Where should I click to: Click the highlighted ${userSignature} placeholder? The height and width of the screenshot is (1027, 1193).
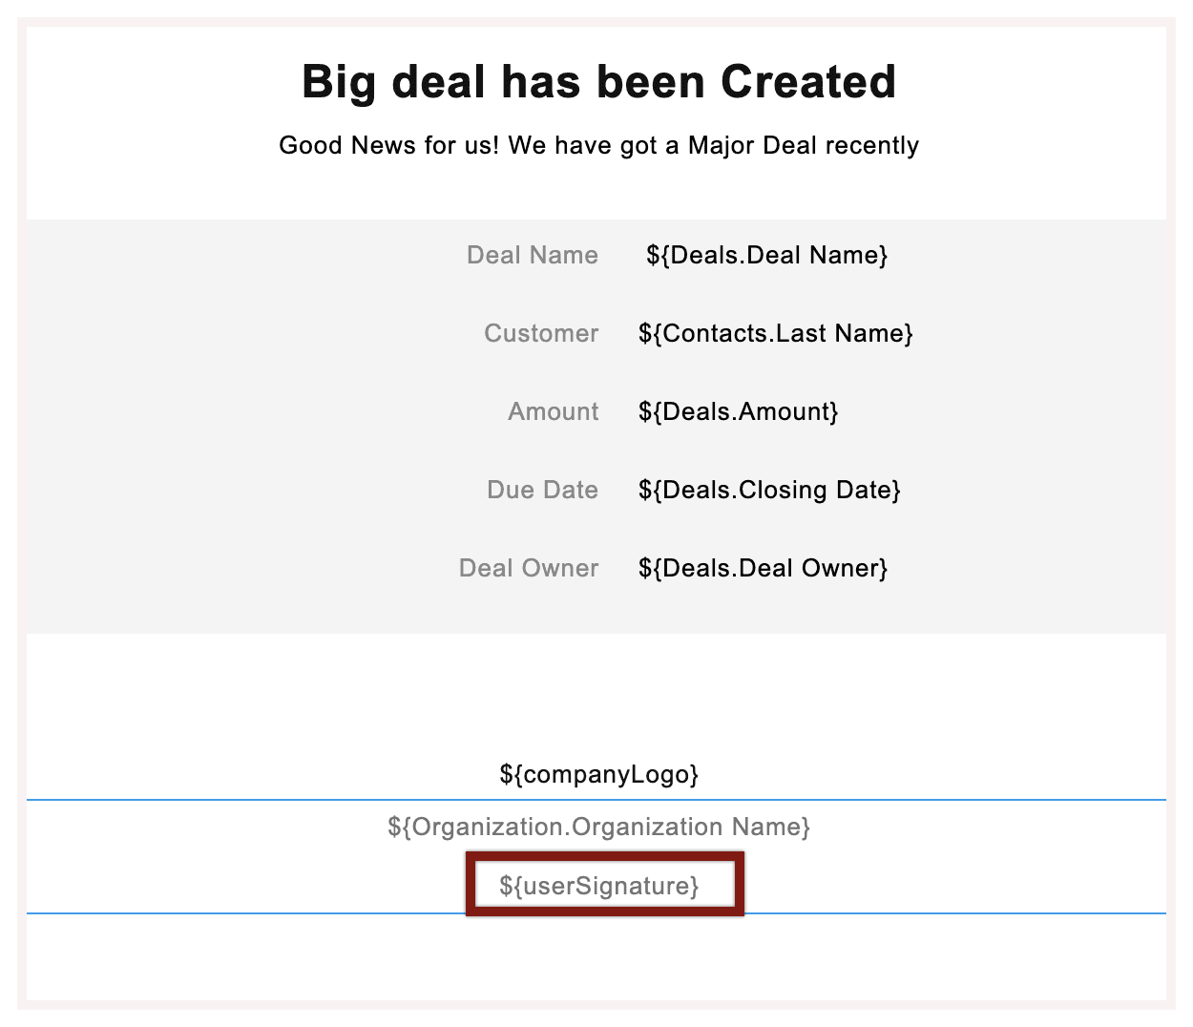[599, 886]
